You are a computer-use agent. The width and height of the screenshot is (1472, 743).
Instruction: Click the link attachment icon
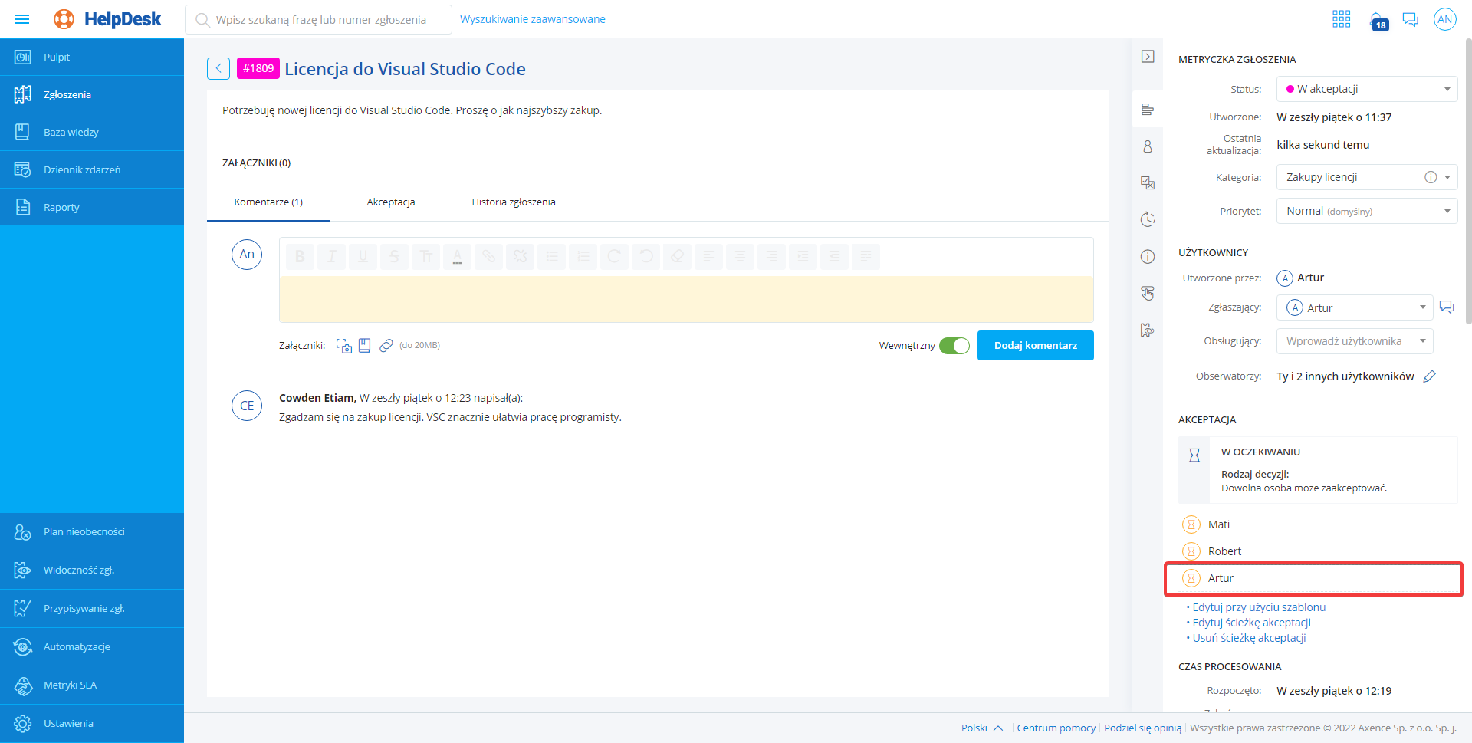point(386,346)
